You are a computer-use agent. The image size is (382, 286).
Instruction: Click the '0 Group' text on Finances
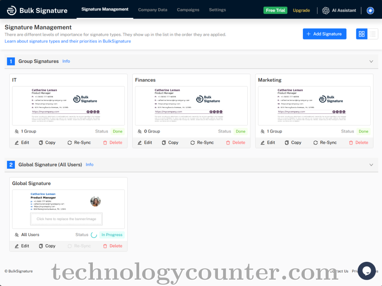click(152, 131)
